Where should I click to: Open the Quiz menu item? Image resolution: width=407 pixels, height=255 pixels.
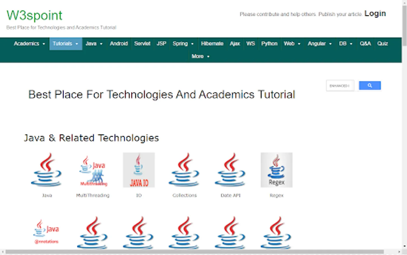(x=382, y=44)
